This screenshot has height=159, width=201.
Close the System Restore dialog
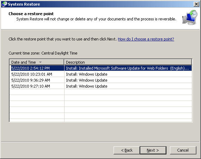(x=196, y=4)
